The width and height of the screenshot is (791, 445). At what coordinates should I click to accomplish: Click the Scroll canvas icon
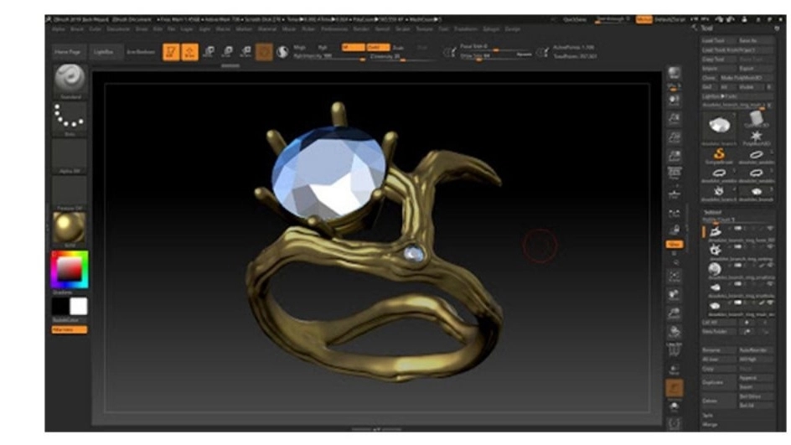[674, 100]
